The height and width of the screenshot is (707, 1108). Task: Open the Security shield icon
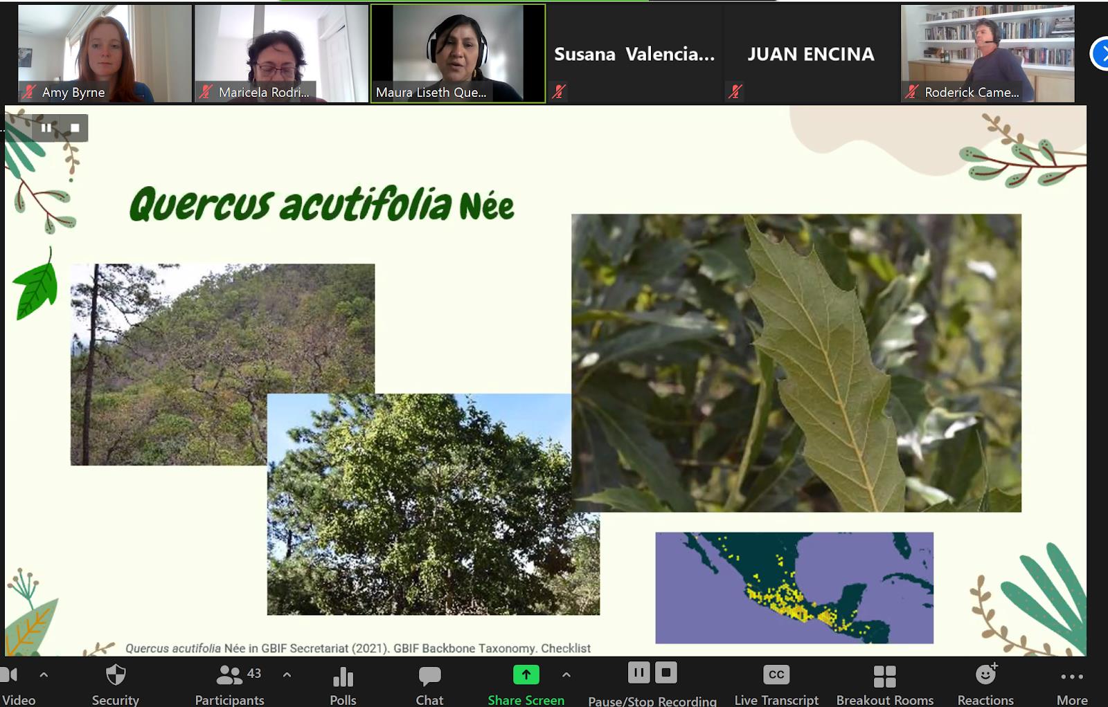(x=116, y=675)
